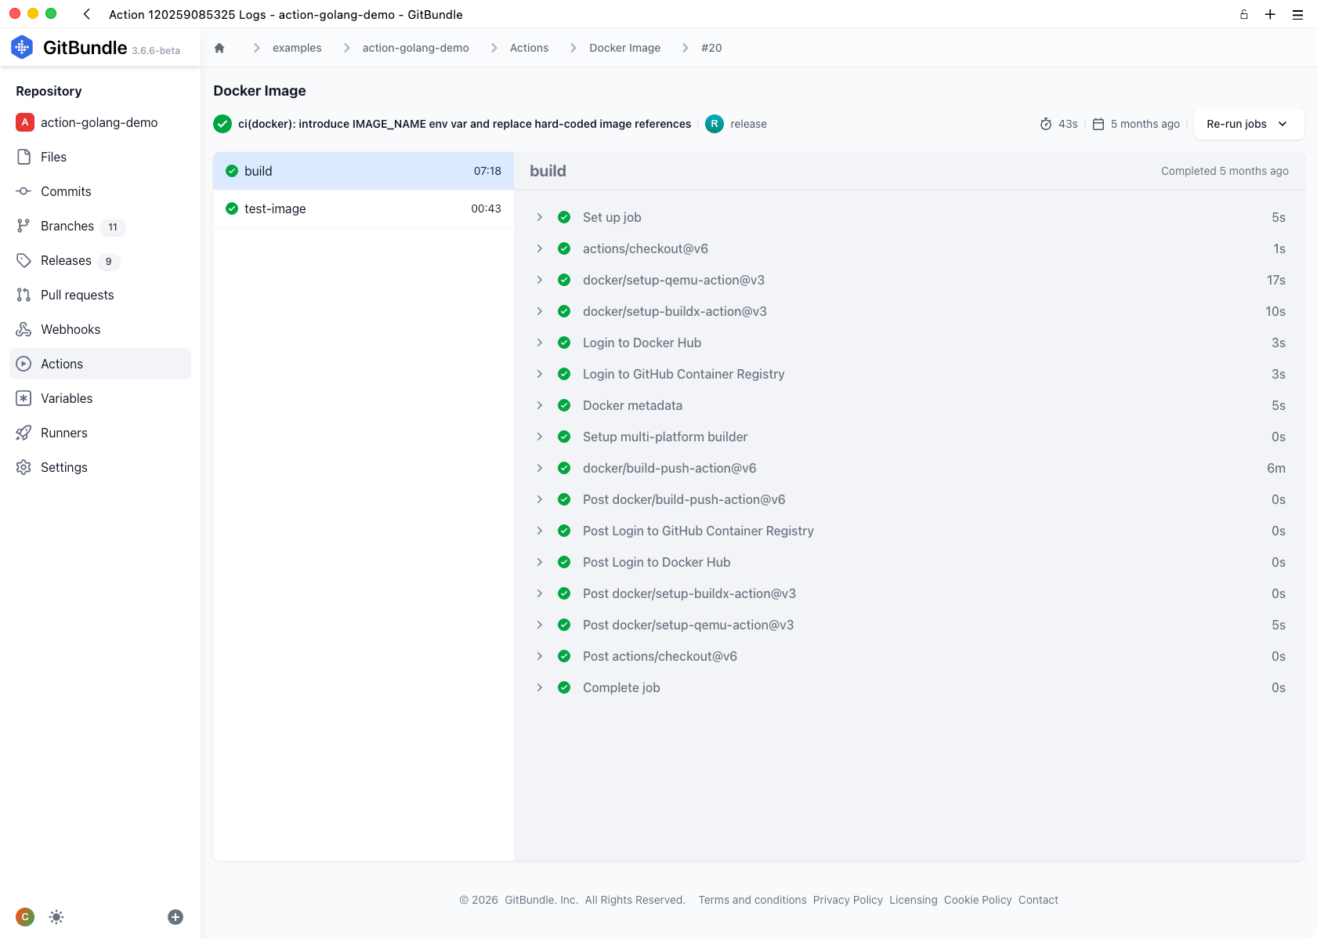The width and height of the screenshot is (1317, 939).
Task: Expand docker/setup-qemu-action@v3 step chevron
Action: (x=540, y=280)
